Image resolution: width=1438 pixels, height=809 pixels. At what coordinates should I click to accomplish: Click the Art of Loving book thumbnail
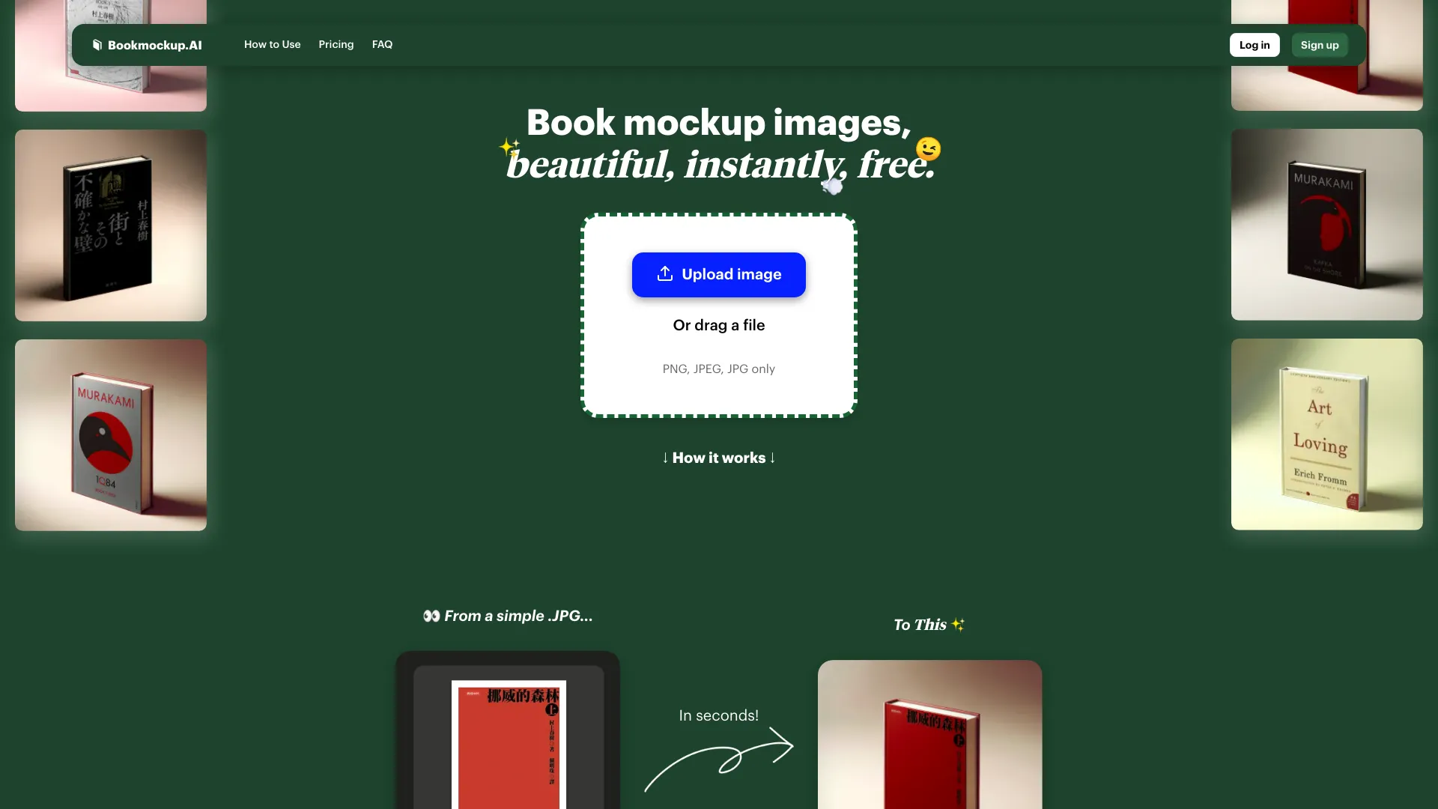pos(1326,434)
